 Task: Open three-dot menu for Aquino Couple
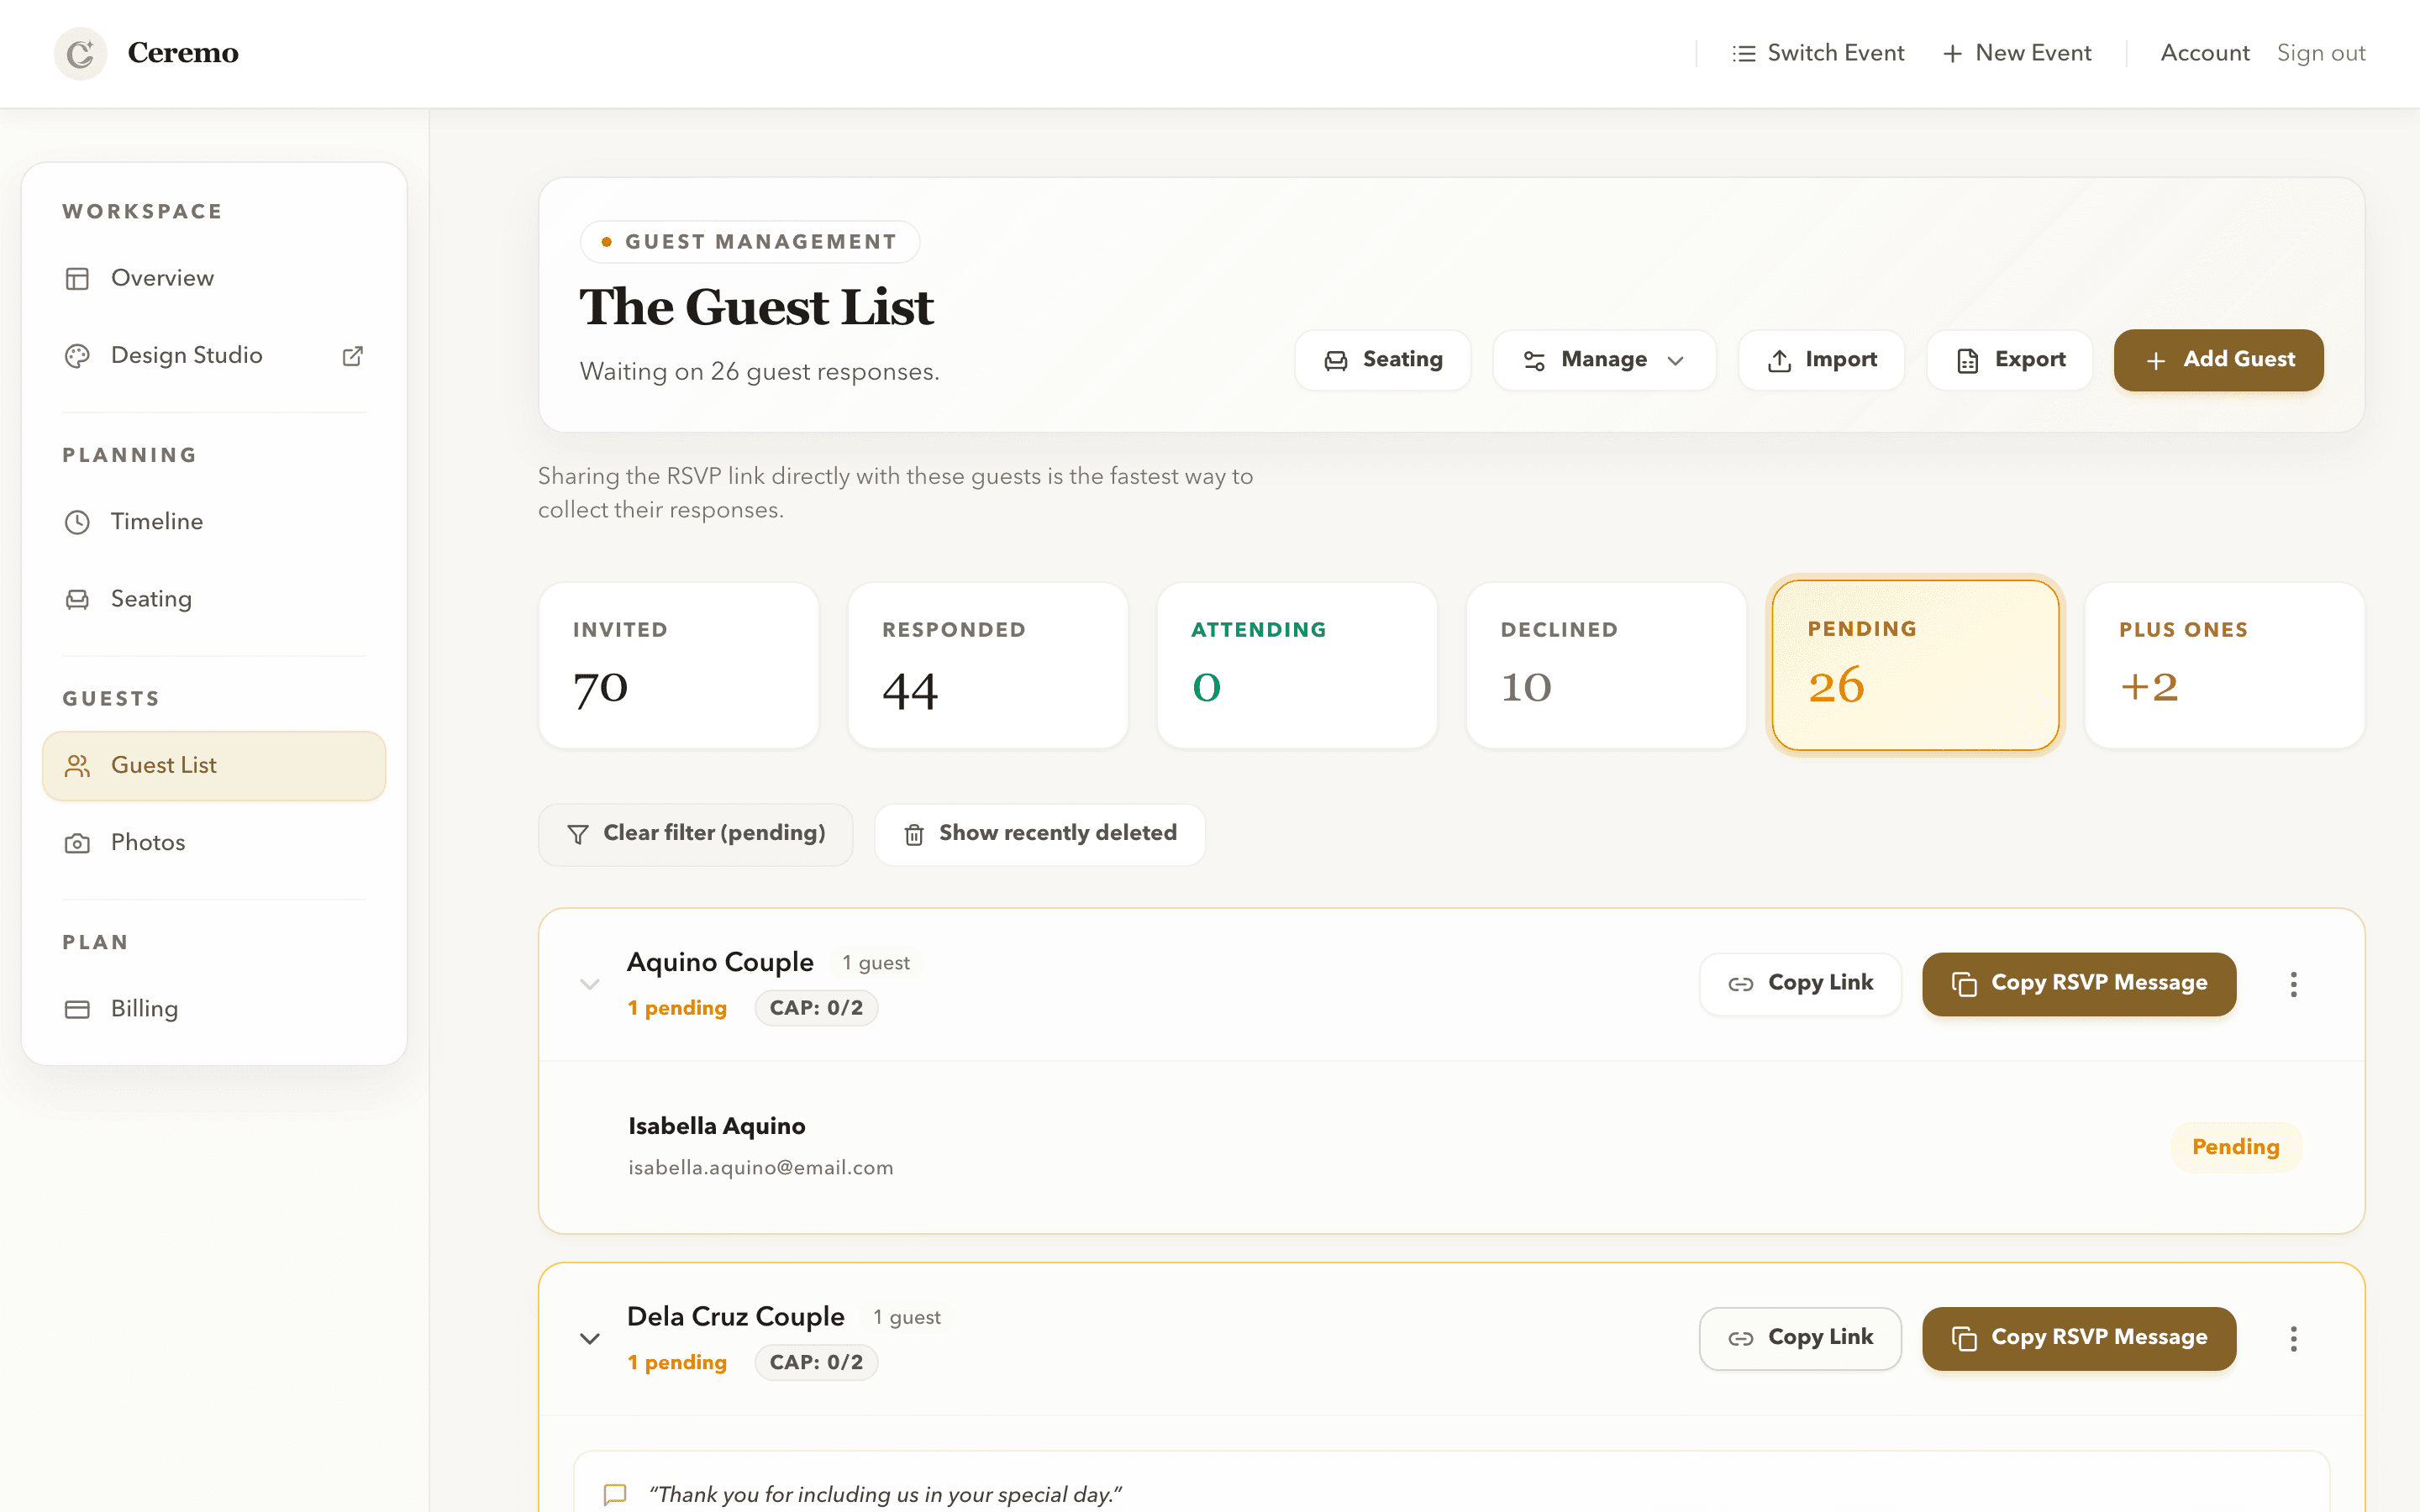tap(2293, 984)
